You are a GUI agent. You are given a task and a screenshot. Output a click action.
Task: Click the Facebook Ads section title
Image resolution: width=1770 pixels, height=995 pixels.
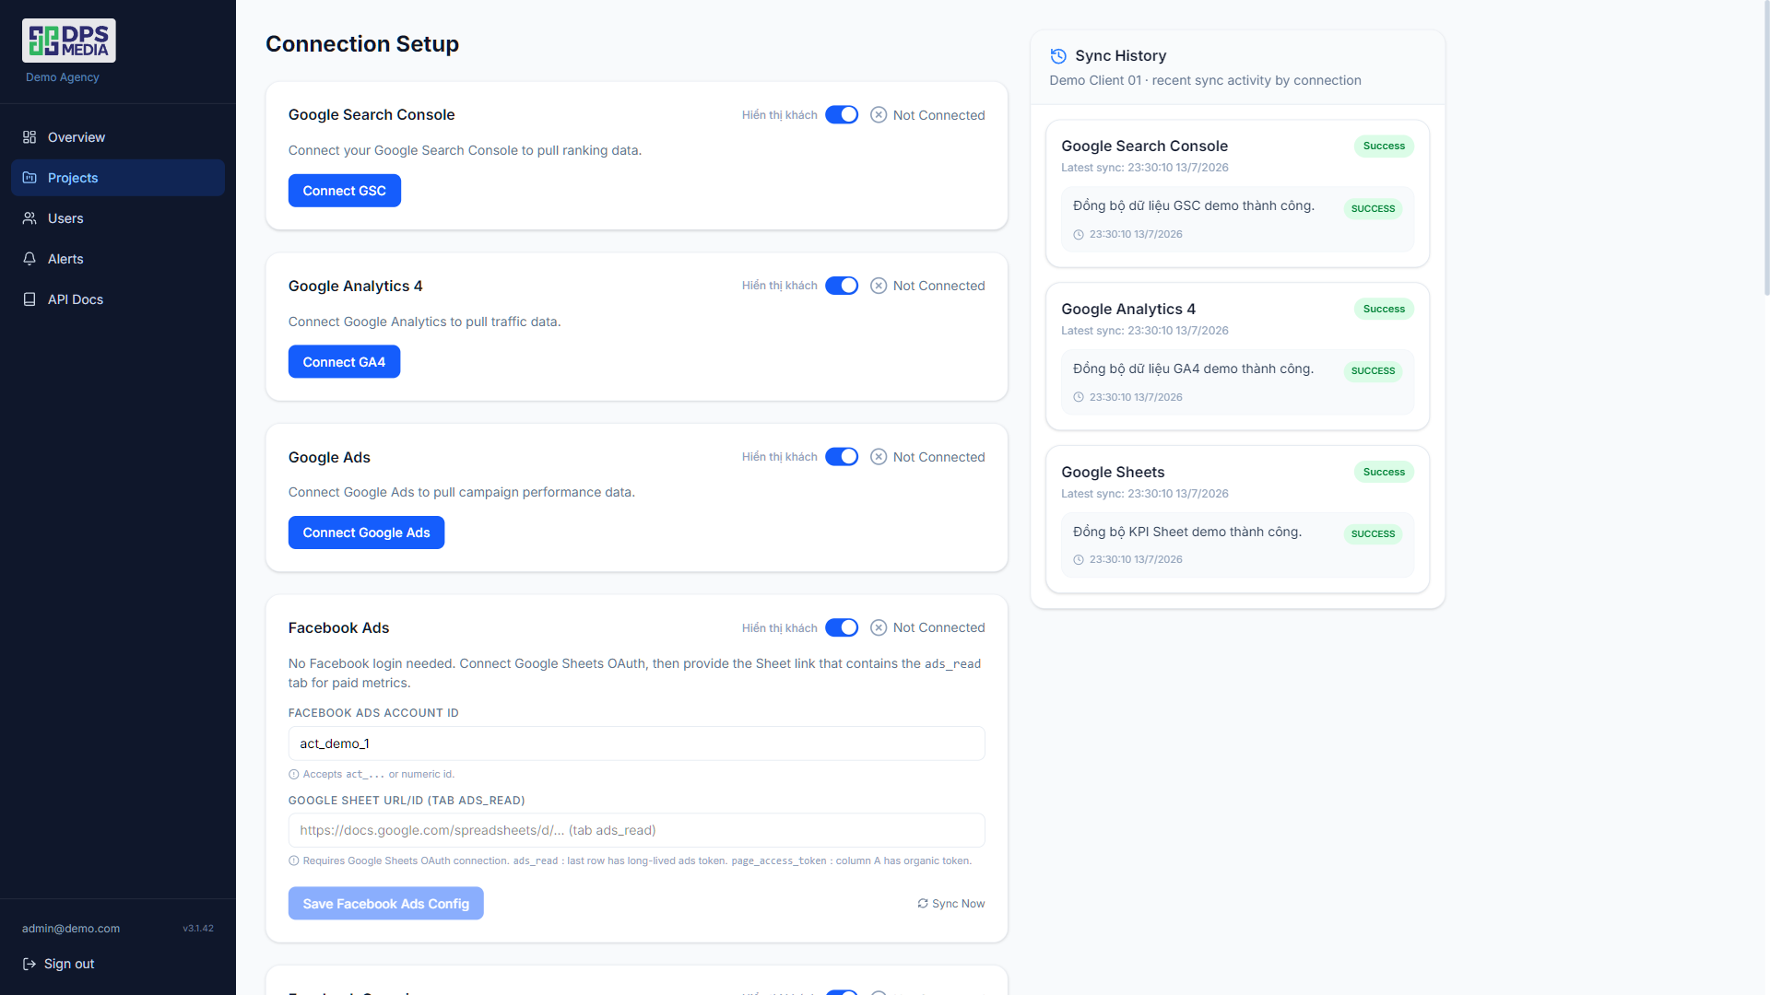click(338, 628)
